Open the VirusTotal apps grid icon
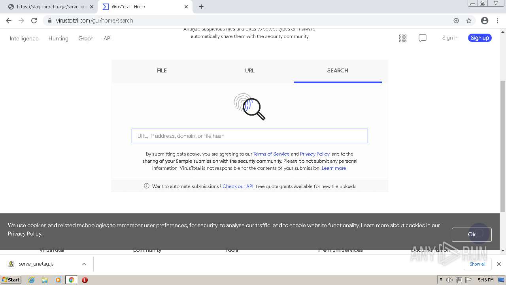Image resolution: width=506 pixels, height=285 pixels. pos(403,38)
